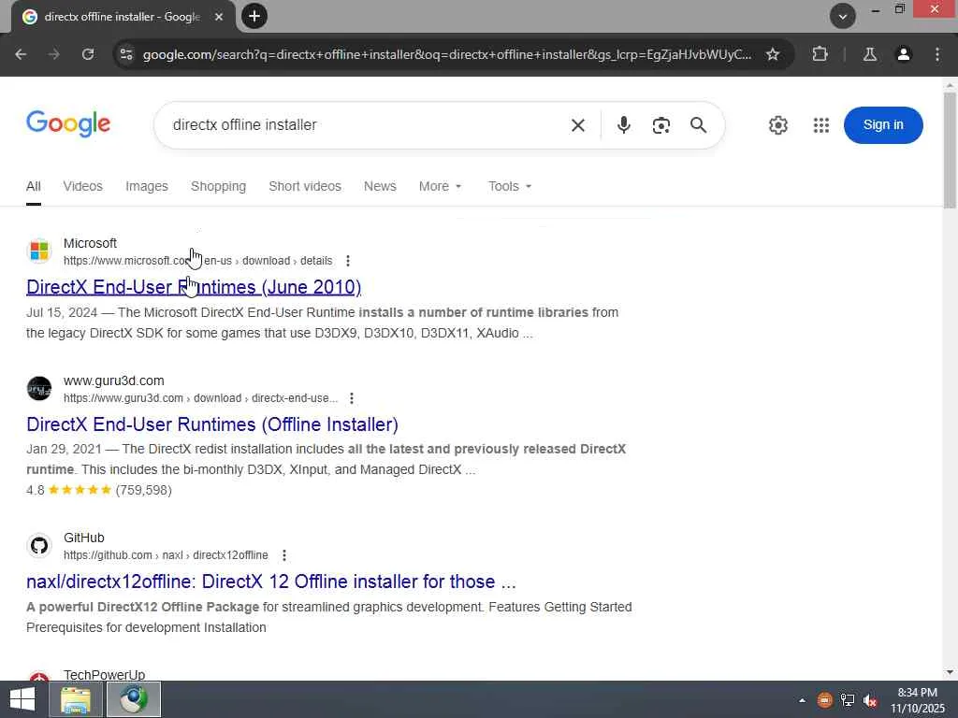Screen dimensions: 958x718
Task: Focus the Google search input field
Action: [x=367, y=125]
